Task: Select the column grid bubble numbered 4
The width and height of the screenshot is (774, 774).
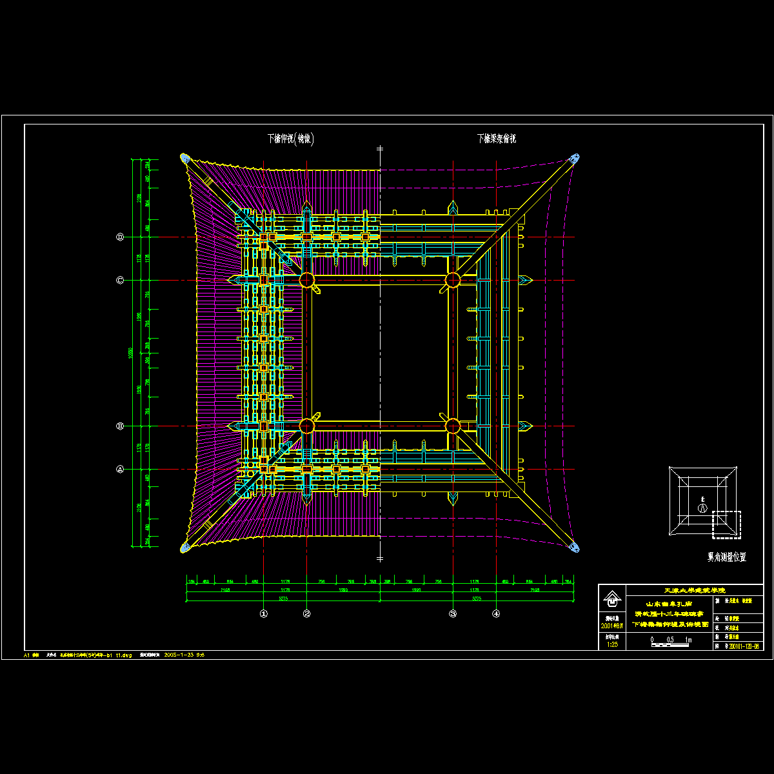Action: click(x=496, y=614)
